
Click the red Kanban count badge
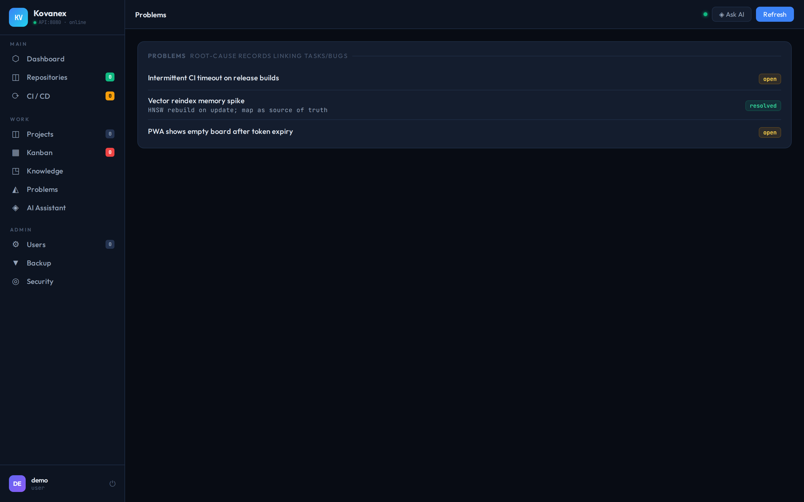click(110, 152)
